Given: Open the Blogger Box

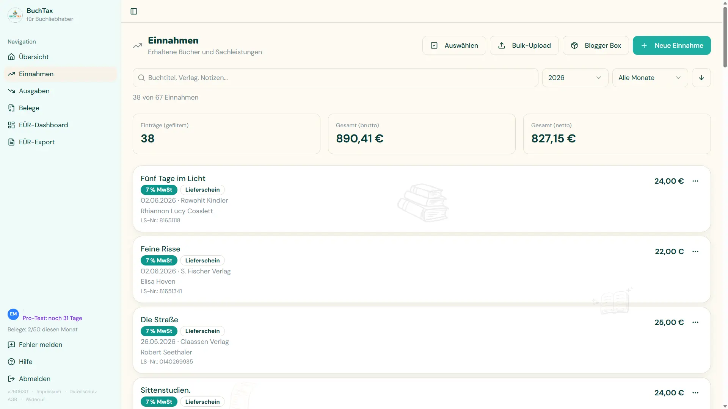Looking at the screenshot, I should point(596,45).
